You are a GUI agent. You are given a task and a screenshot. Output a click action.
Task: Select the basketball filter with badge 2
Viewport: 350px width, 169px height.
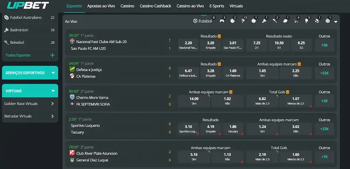(232, 21)
